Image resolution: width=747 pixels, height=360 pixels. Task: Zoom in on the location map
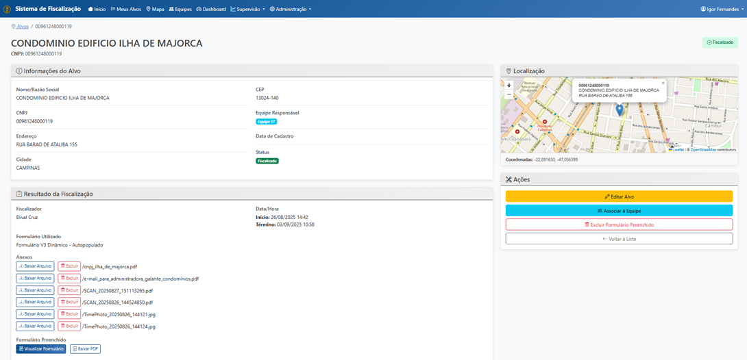pyautogui.click(x=509, y=86)
